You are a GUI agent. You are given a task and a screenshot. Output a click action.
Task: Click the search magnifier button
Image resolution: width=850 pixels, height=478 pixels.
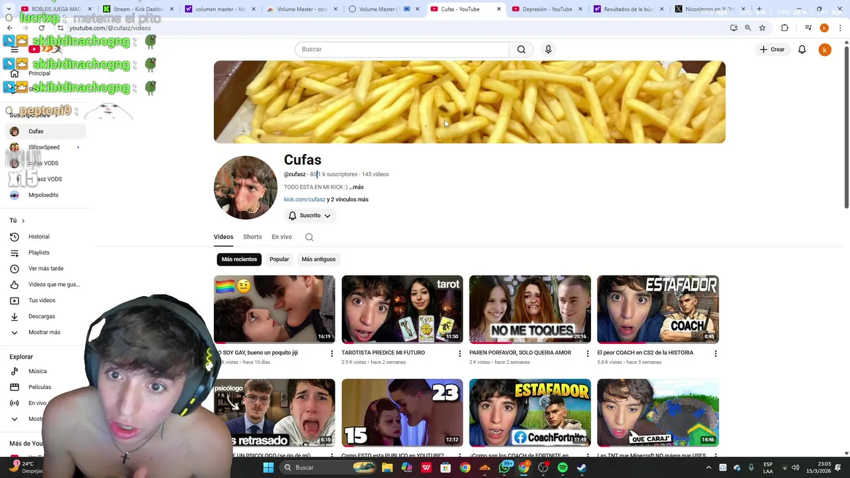tap(521, 49)
